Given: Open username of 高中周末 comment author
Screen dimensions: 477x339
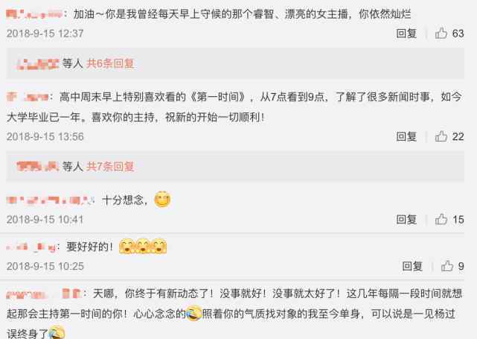Looking at the screenshot, I should click(x=28, y=97).
